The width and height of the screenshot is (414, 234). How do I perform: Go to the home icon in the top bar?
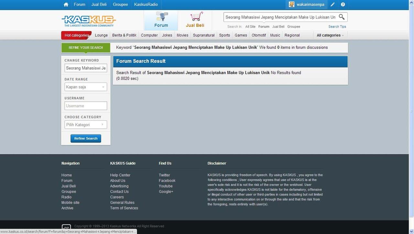pos(66,5)
